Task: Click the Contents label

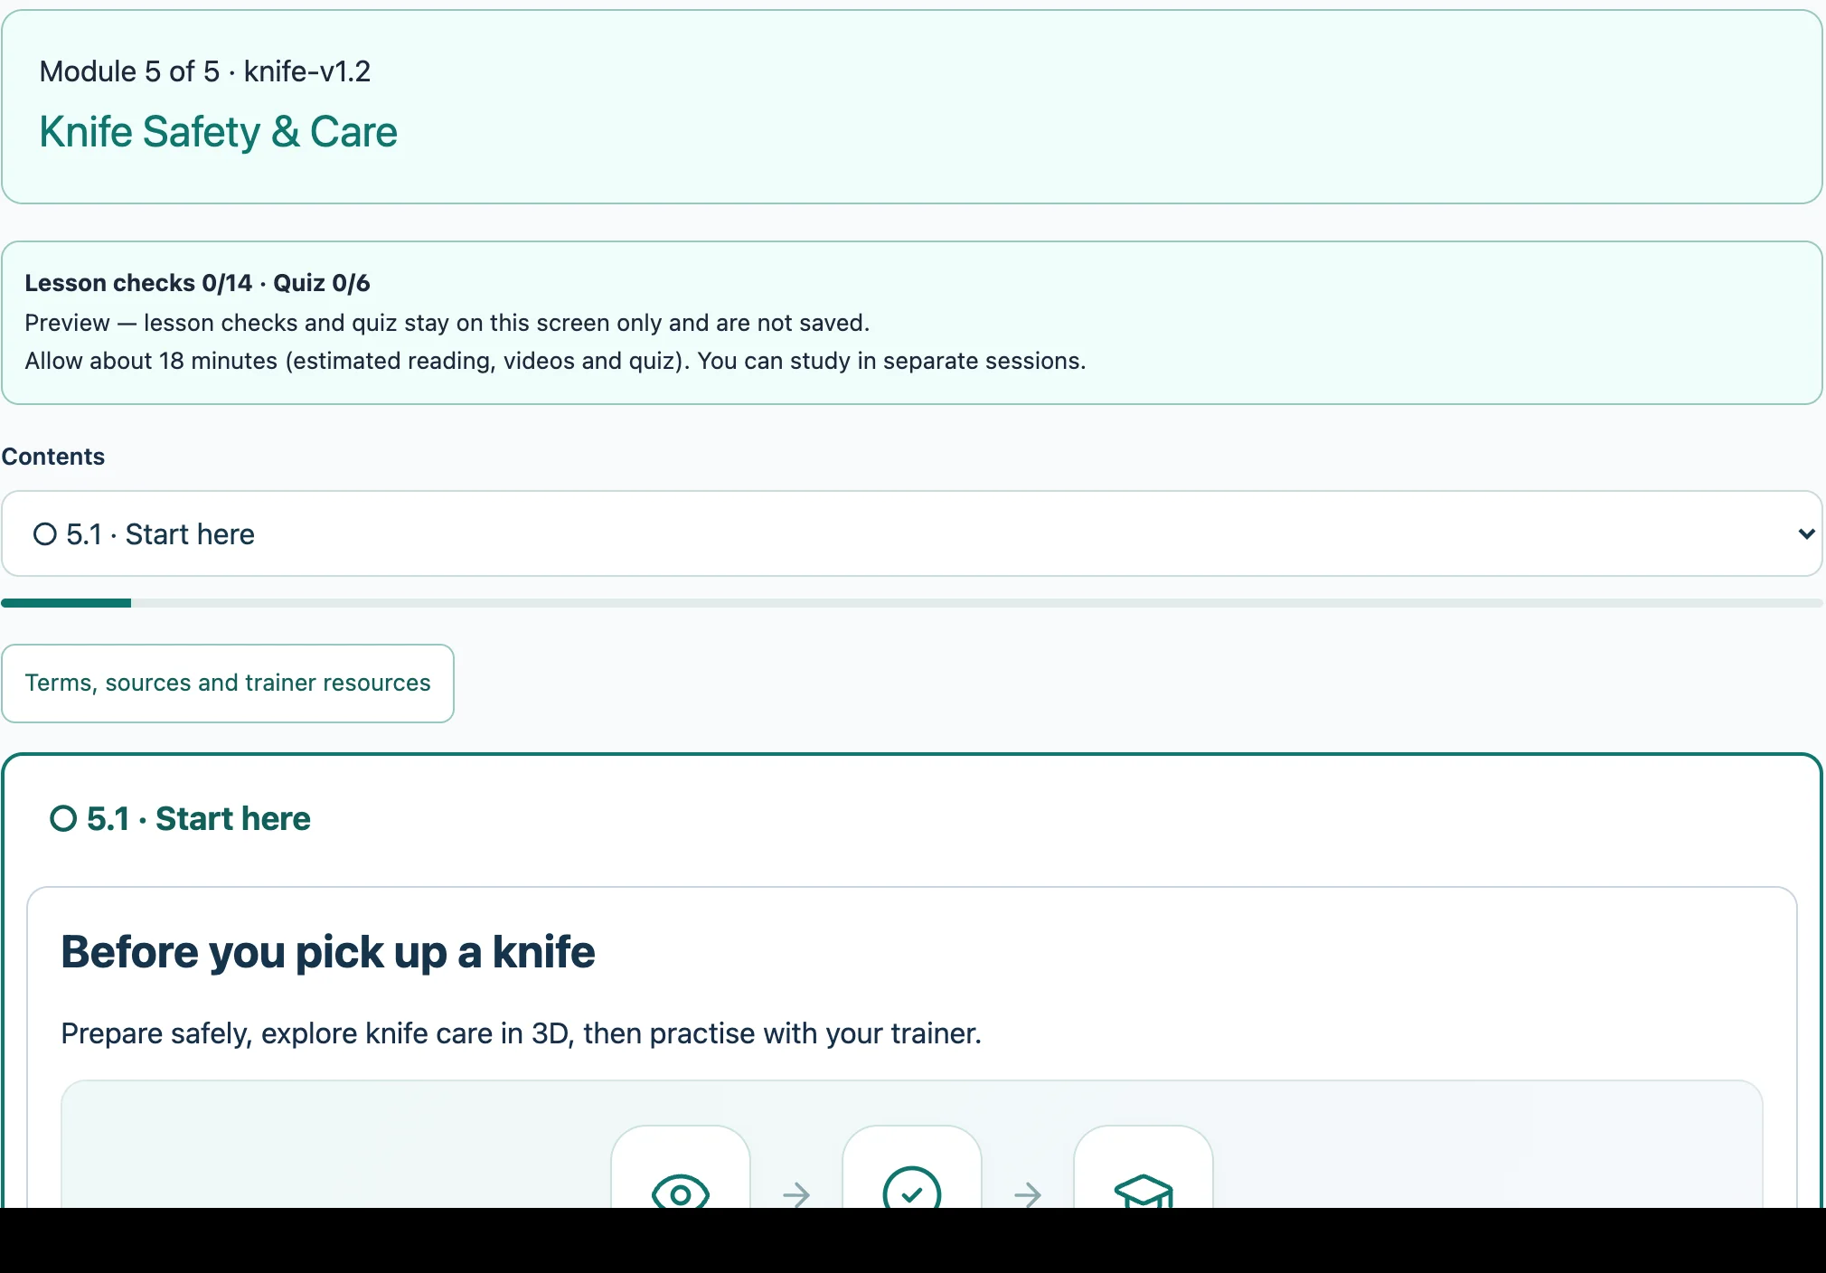Action: click(x=53, y=457)
